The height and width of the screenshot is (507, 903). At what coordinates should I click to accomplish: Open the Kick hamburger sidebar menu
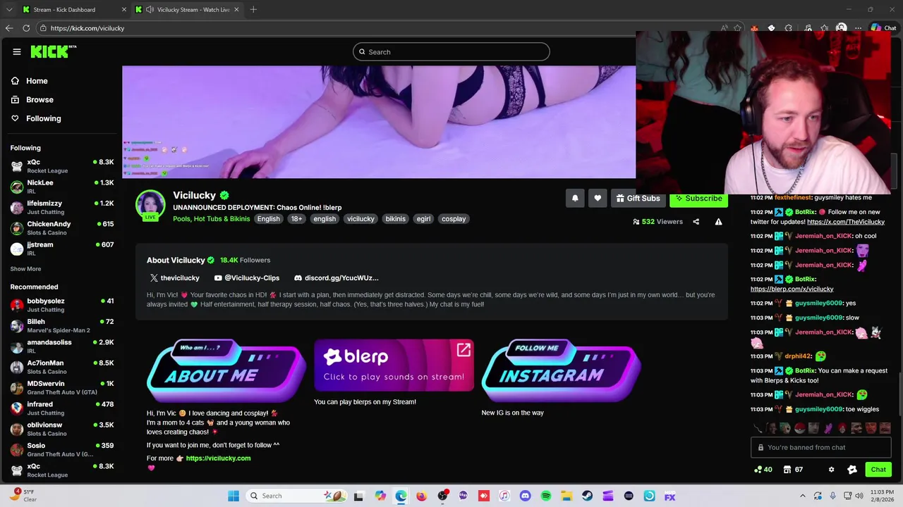(16, 51)
